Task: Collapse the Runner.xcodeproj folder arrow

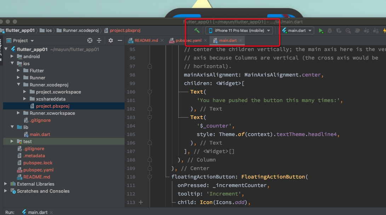Action: [x=18, y=84]
